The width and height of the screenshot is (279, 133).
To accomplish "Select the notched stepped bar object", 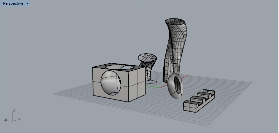I will tap(199, 101).
